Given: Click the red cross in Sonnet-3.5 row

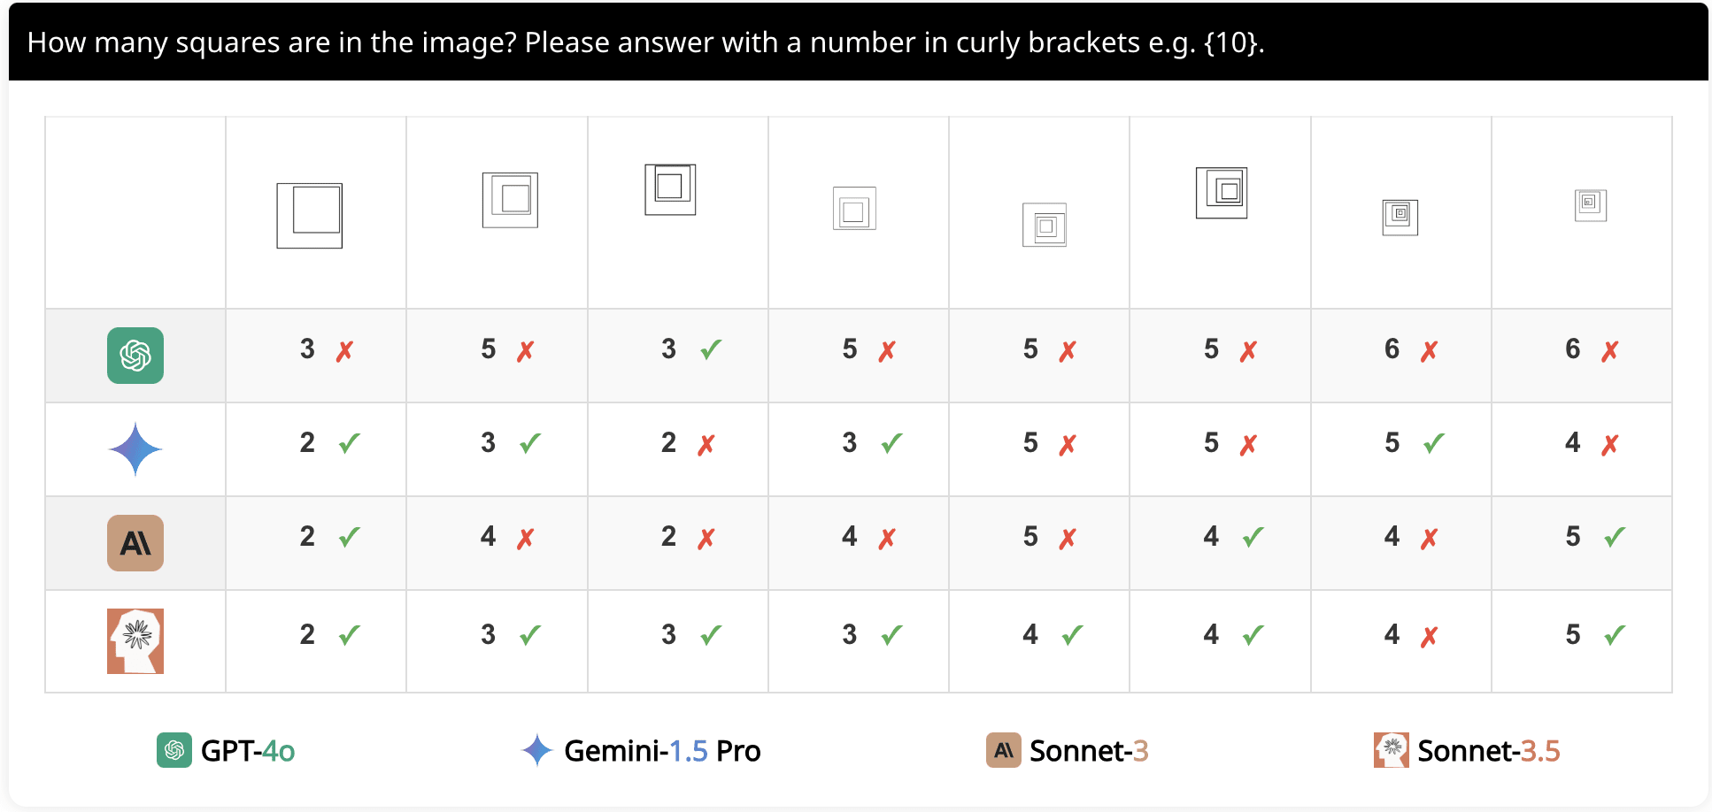Looking at the screenshot, I should [1429, 637].
